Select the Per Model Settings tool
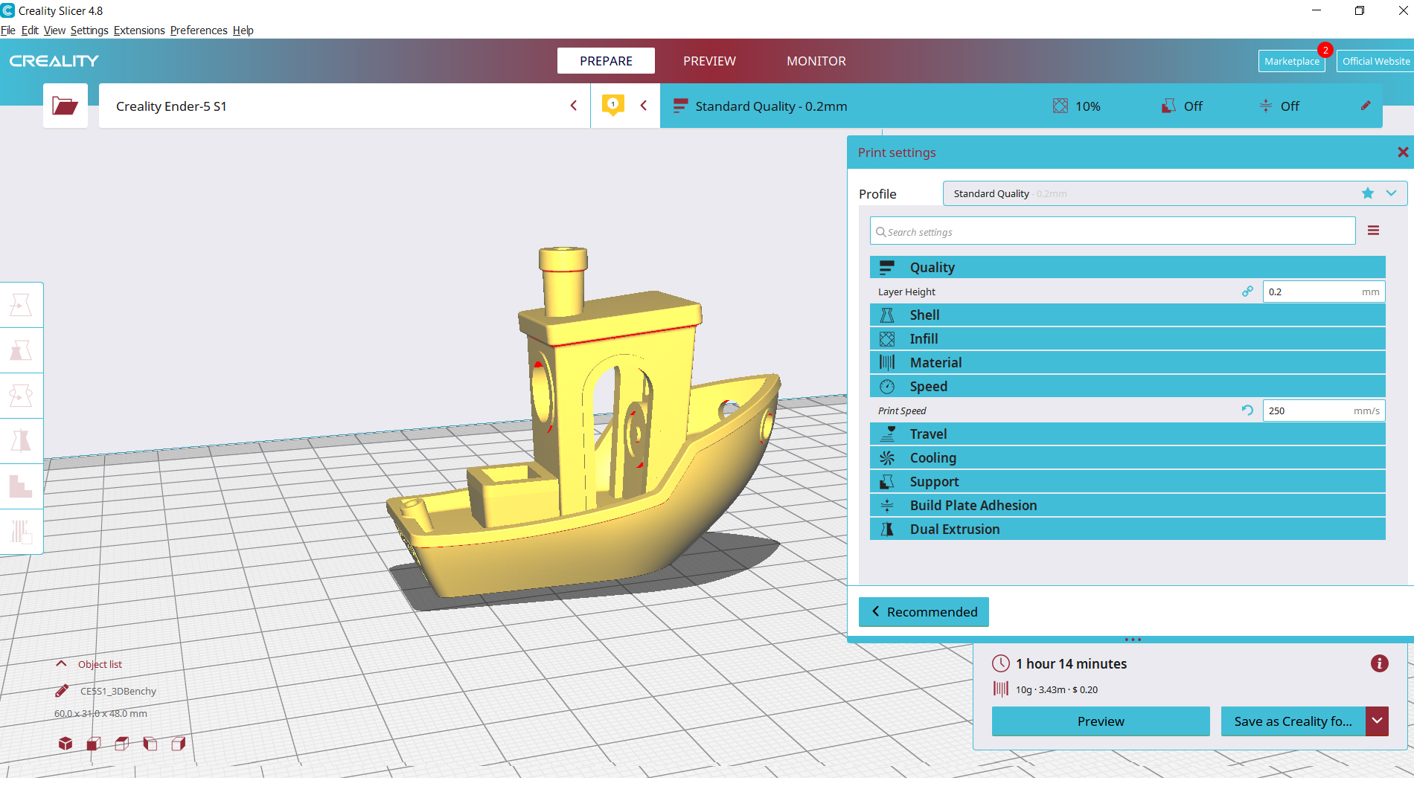Screen dimensions: 1414x795 (21, 486)
